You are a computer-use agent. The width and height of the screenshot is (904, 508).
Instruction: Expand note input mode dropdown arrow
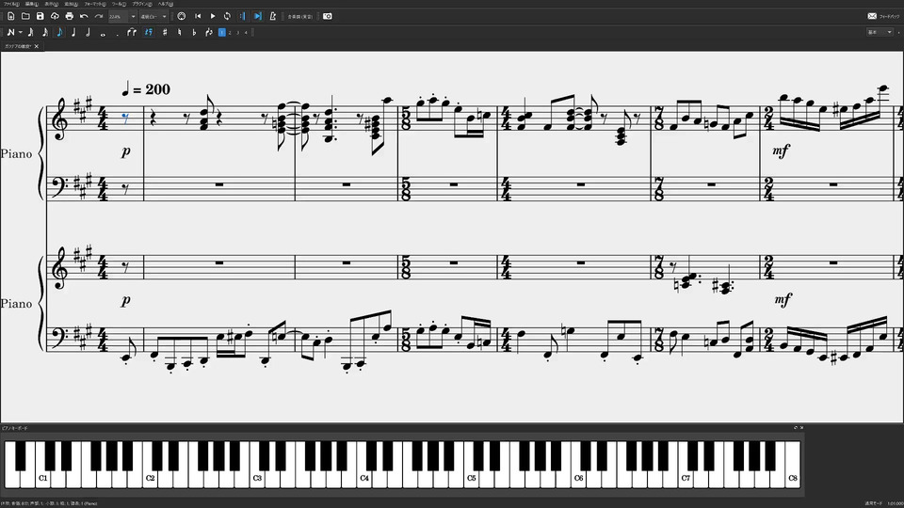[20, 32]
